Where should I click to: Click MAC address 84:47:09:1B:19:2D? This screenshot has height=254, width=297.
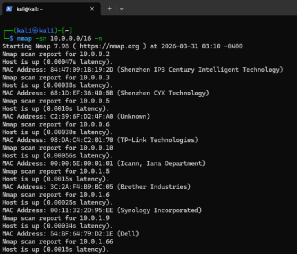(82, 70)
